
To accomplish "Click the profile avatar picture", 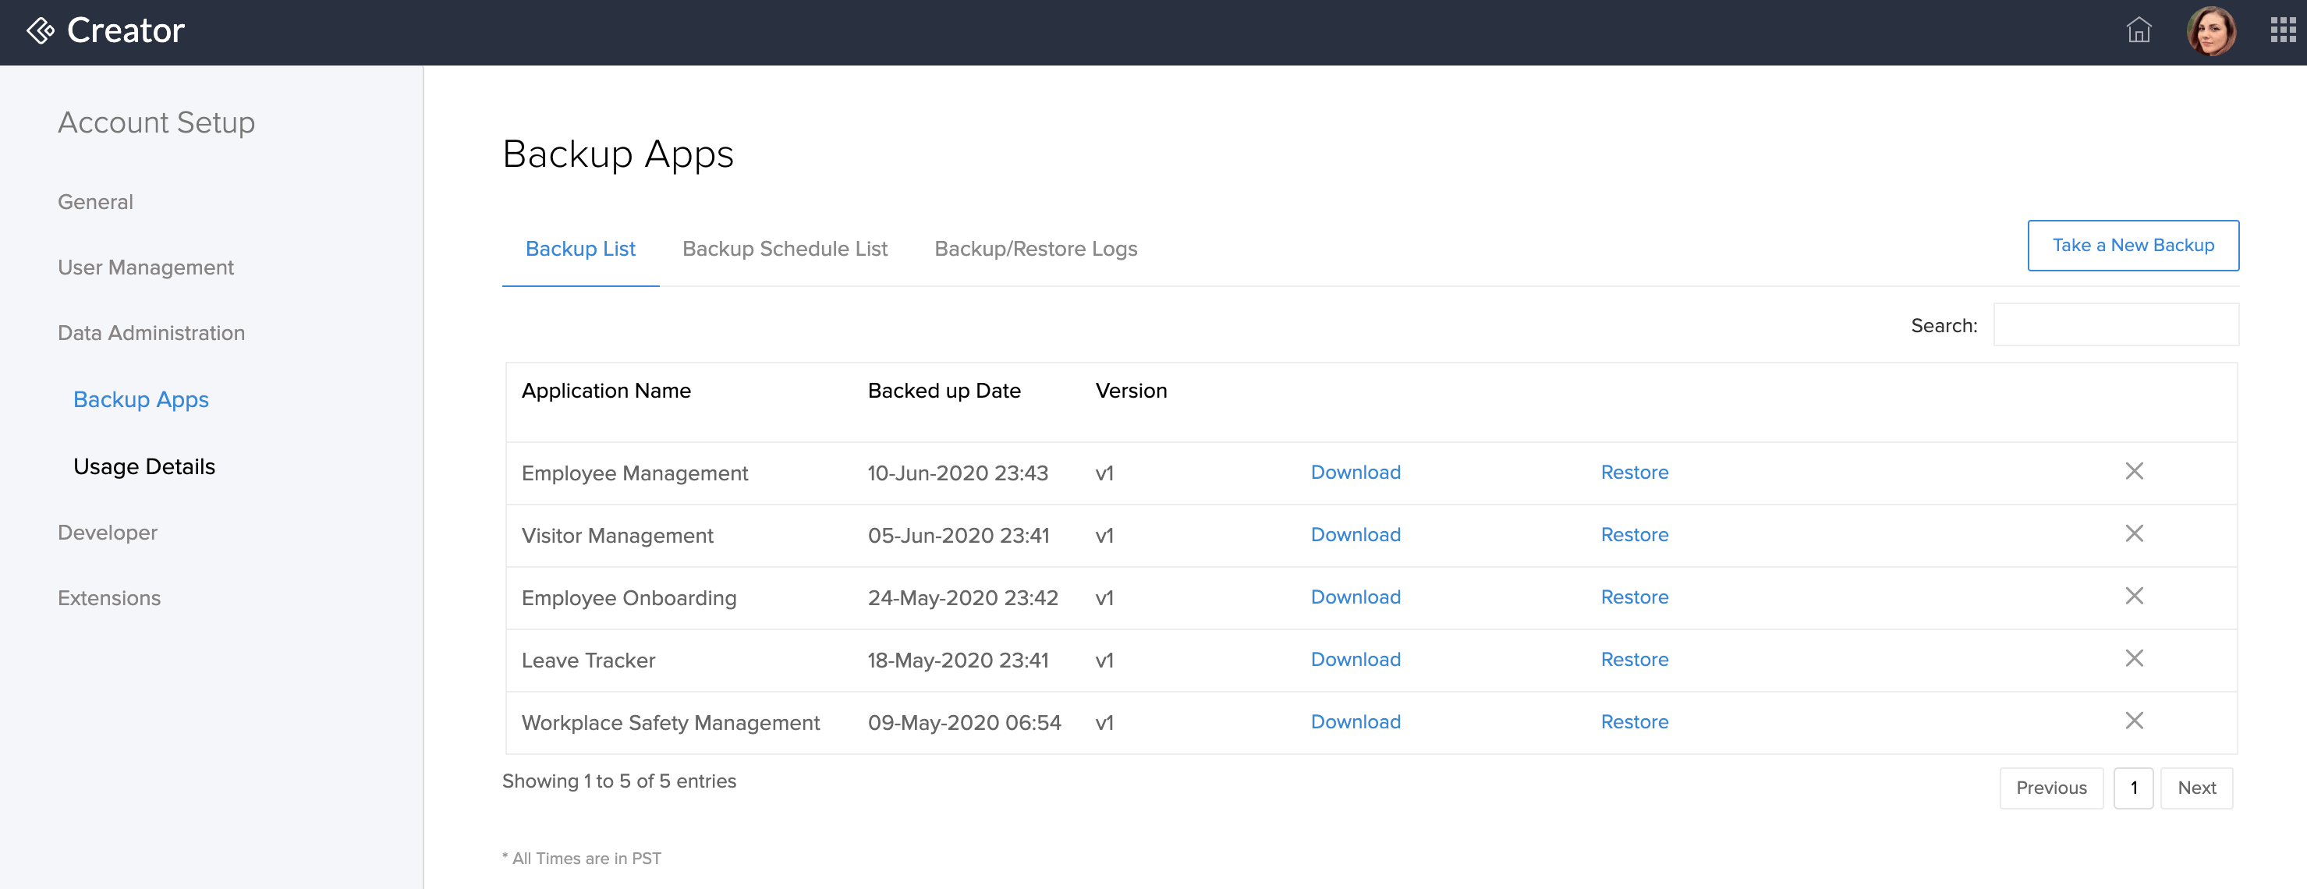I will [2212, 30].
